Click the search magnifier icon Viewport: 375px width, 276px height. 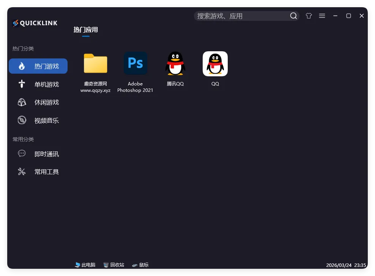click(x=293, y=16)
